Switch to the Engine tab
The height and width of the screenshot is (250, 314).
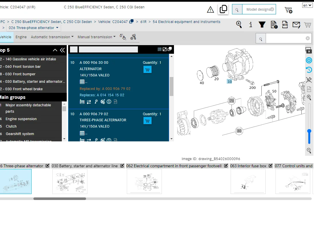pyautogui.click(x=21, y=37)
